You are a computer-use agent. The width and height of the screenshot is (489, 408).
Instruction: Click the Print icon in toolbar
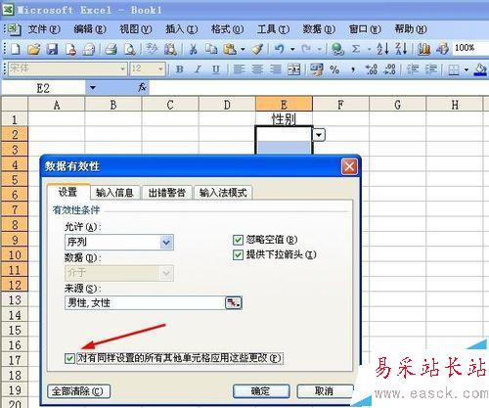click(x=111, y=49)
